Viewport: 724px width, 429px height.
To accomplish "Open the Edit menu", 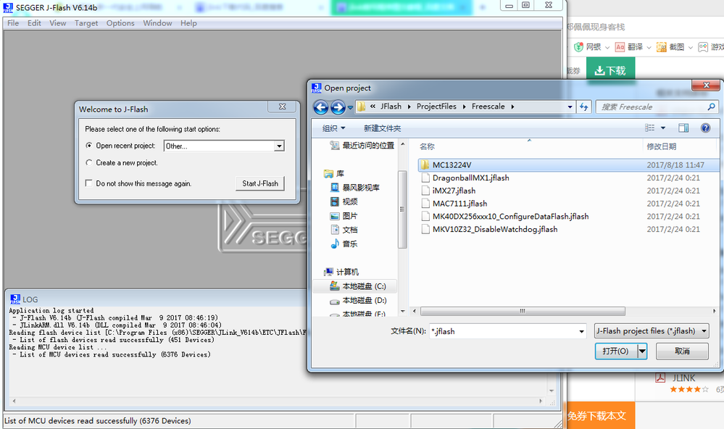I will point(34,23).
